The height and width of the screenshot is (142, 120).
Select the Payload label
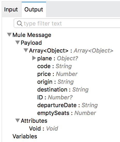[31, 43]
